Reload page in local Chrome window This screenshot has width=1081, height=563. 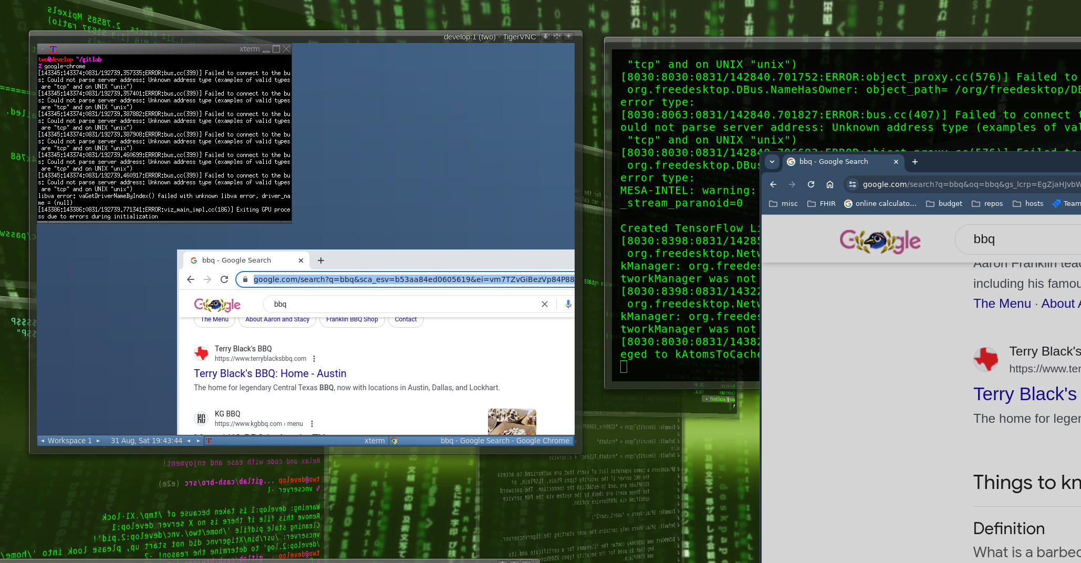coord(811,184)
